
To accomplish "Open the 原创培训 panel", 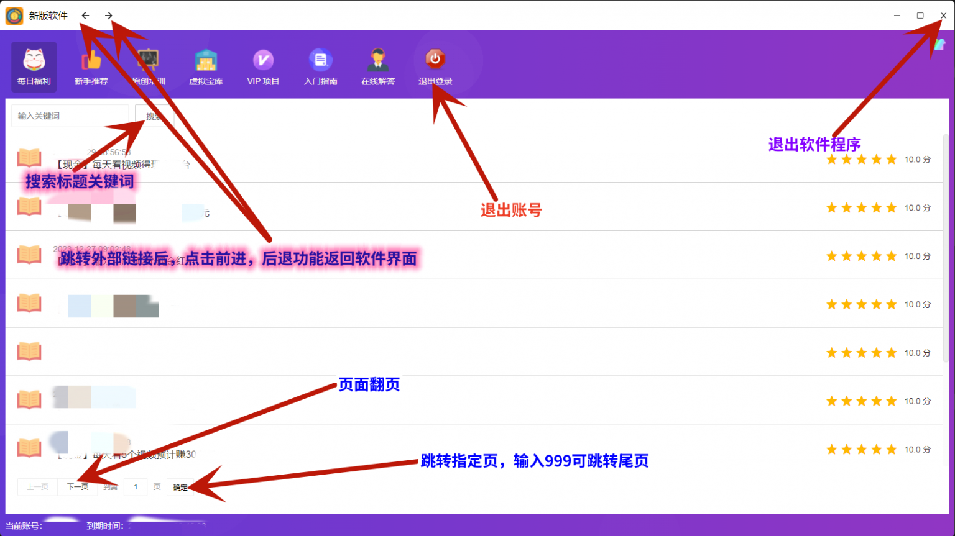I will pyautogui.click(x=148, y=66).
